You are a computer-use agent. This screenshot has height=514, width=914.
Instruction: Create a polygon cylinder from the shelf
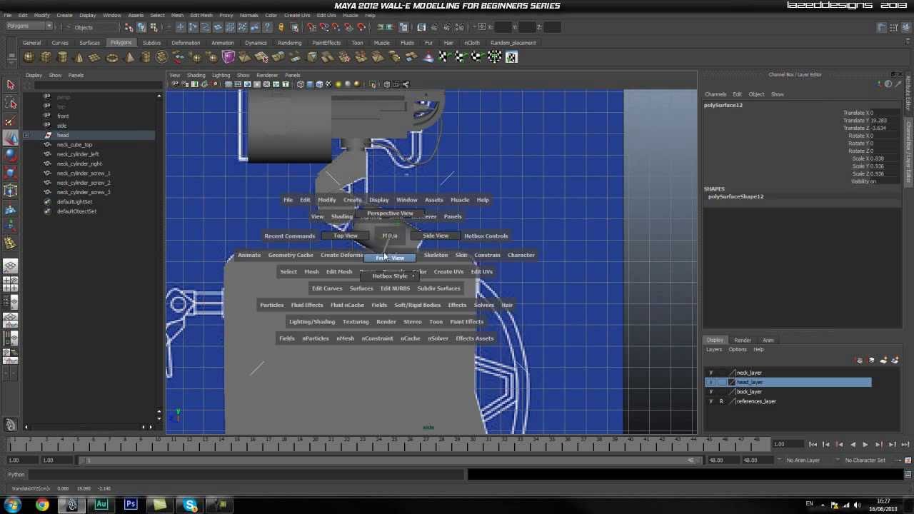click(x=62, y=57)
